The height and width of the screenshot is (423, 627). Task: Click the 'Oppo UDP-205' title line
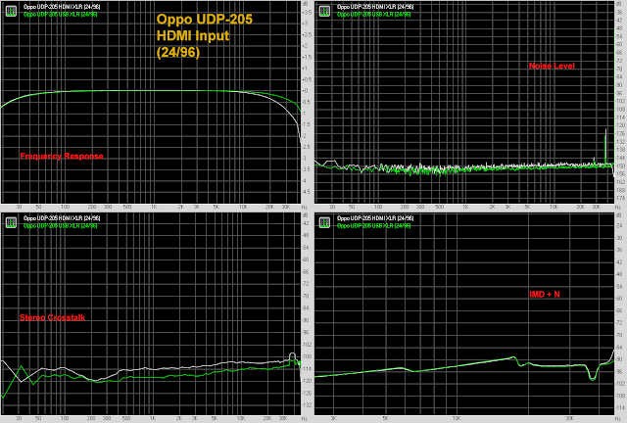click(205, 20)
